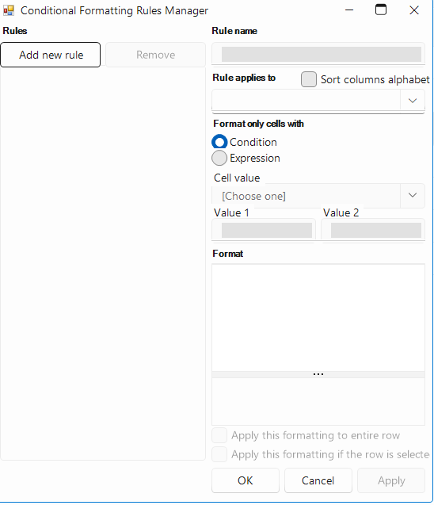Select the Expression radio button
Image resolution: width=434 pixels, height=505 pixels.
pyautogui.click(x=219, y=158)
